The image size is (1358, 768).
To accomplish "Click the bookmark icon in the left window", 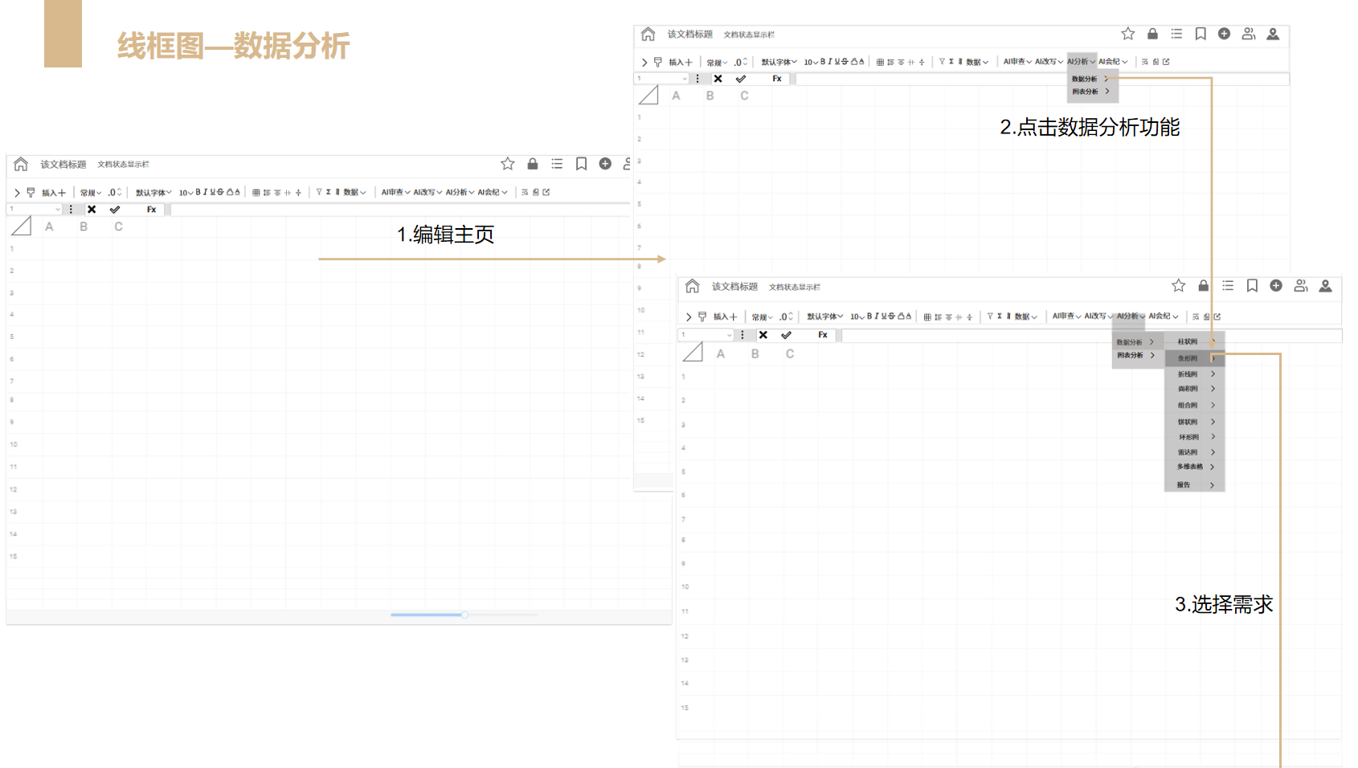I will (581, 164).
